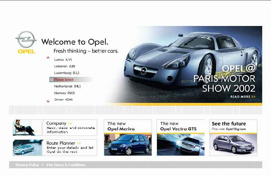Pick Norway (NO) from the countries
Viewport: 271px width, 177px height.
(x=64, y=93)
